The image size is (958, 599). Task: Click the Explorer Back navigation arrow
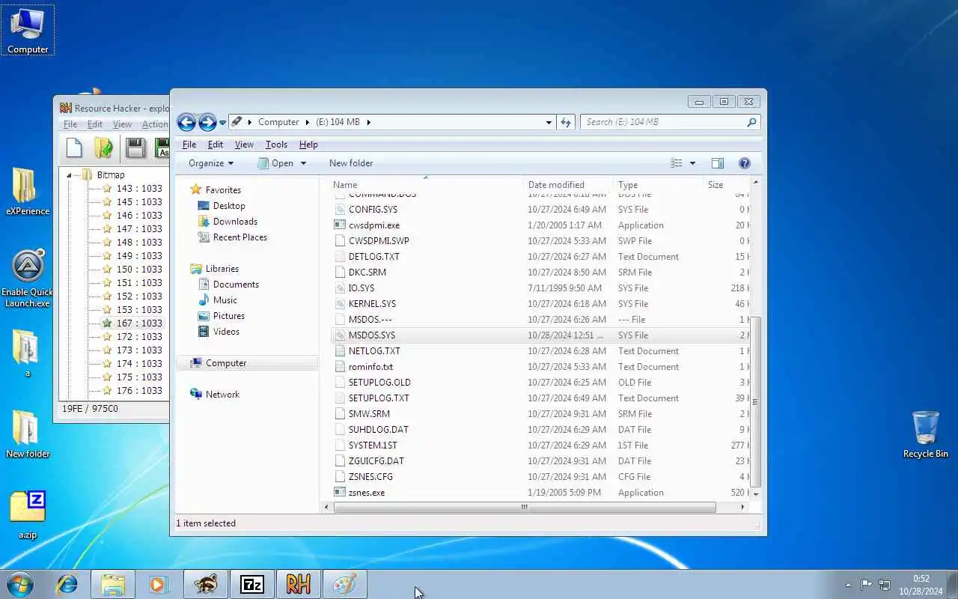click(x=186, y=122)
